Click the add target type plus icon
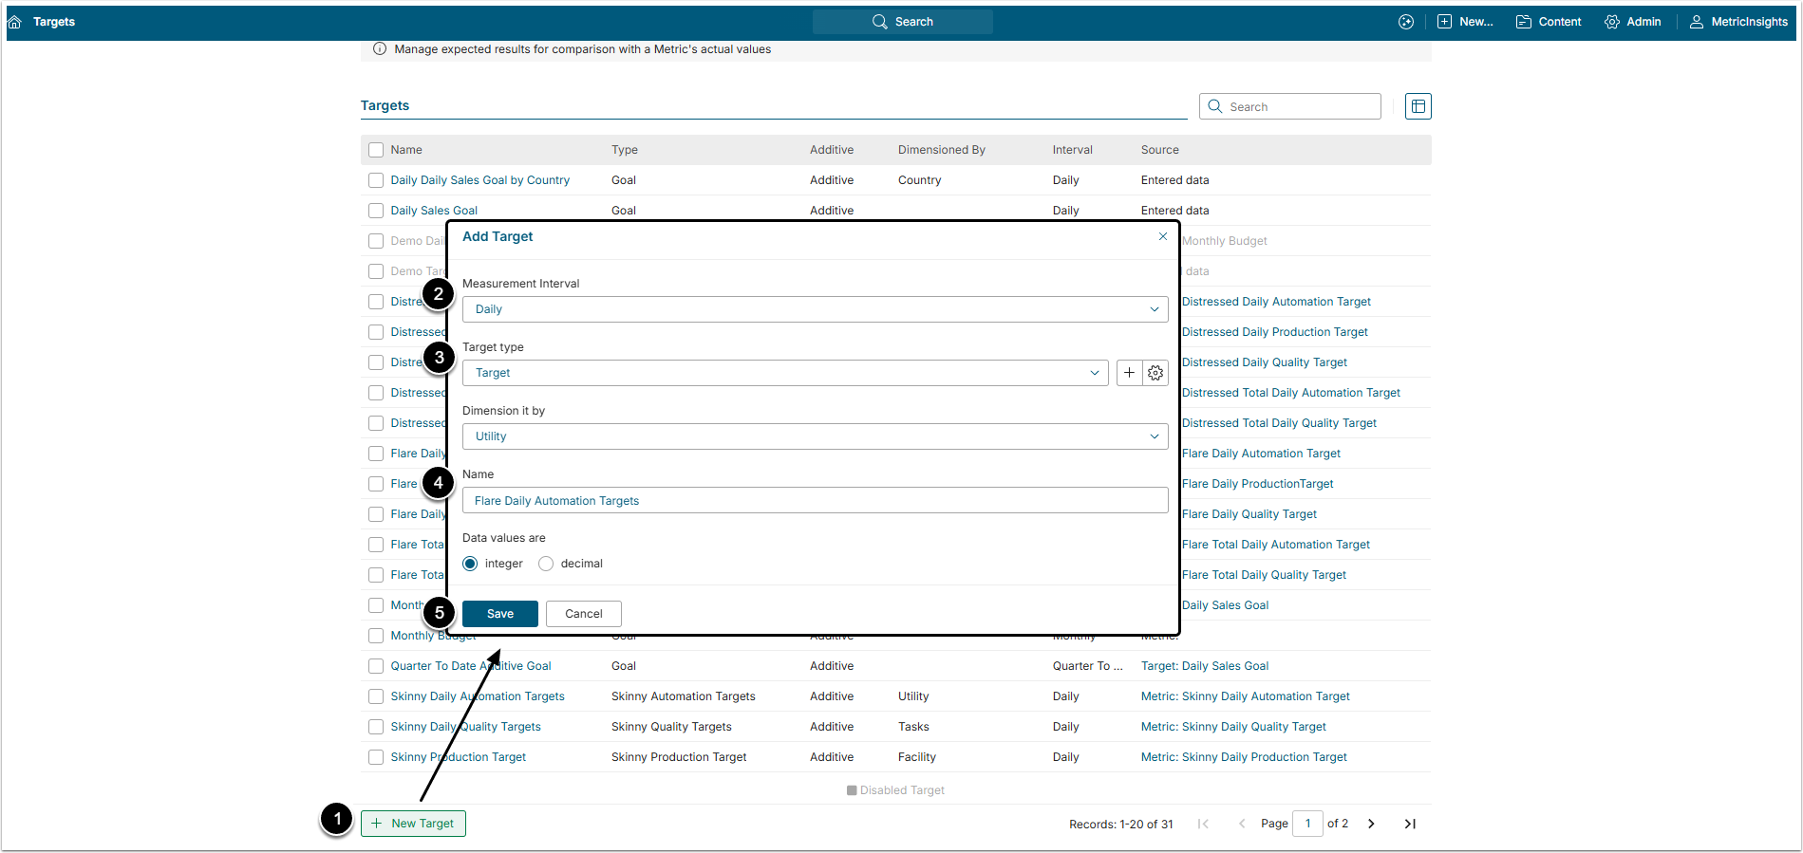The height and width of the screenshot is (853, 1803). (x=1129, y=373)
